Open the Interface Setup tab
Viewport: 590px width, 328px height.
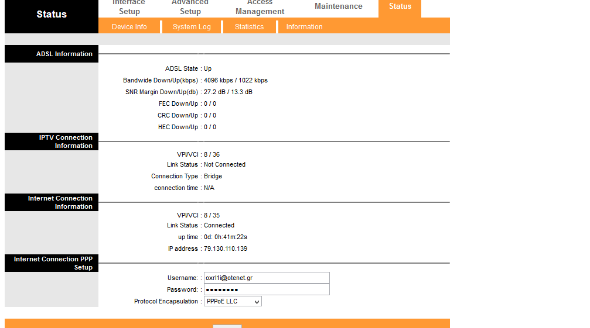129,8
